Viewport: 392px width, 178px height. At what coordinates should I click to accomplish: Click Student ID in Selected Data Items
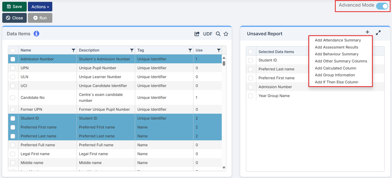click(268, 60)
